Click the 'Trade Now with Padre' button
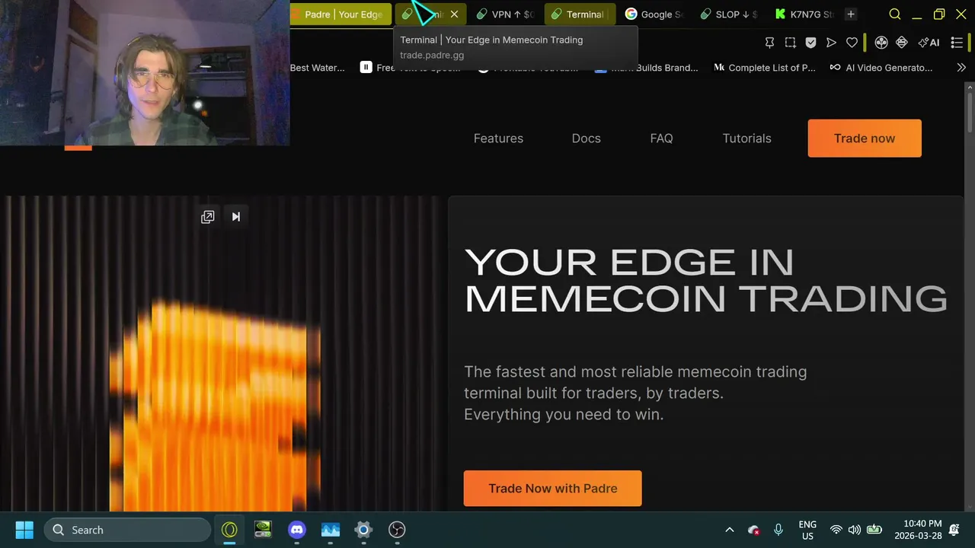975x548 pixels. (x=552, y=489)
